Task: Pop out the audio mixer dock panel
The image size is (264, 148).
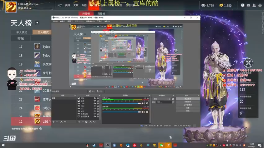Action: (149, 95)
